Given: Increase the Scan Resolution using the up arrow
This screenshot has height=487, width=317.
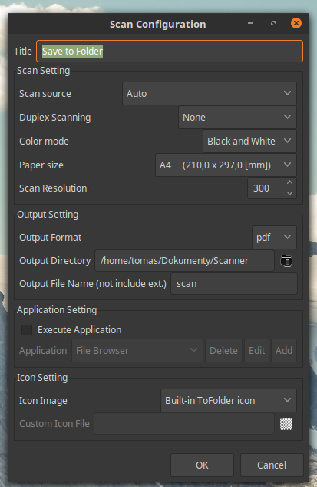Looking at the screenshot, I should pos(289,182).
